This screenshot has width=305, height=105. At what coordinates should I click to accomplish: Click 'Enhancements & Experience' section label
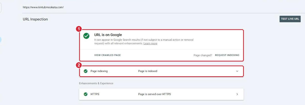(96, 83)
